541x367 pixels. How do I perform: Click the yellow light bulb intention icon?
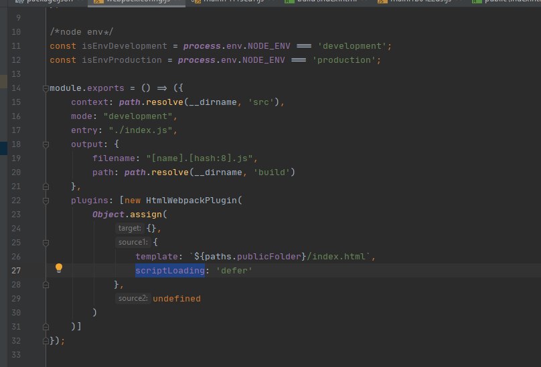pos(59,268)
